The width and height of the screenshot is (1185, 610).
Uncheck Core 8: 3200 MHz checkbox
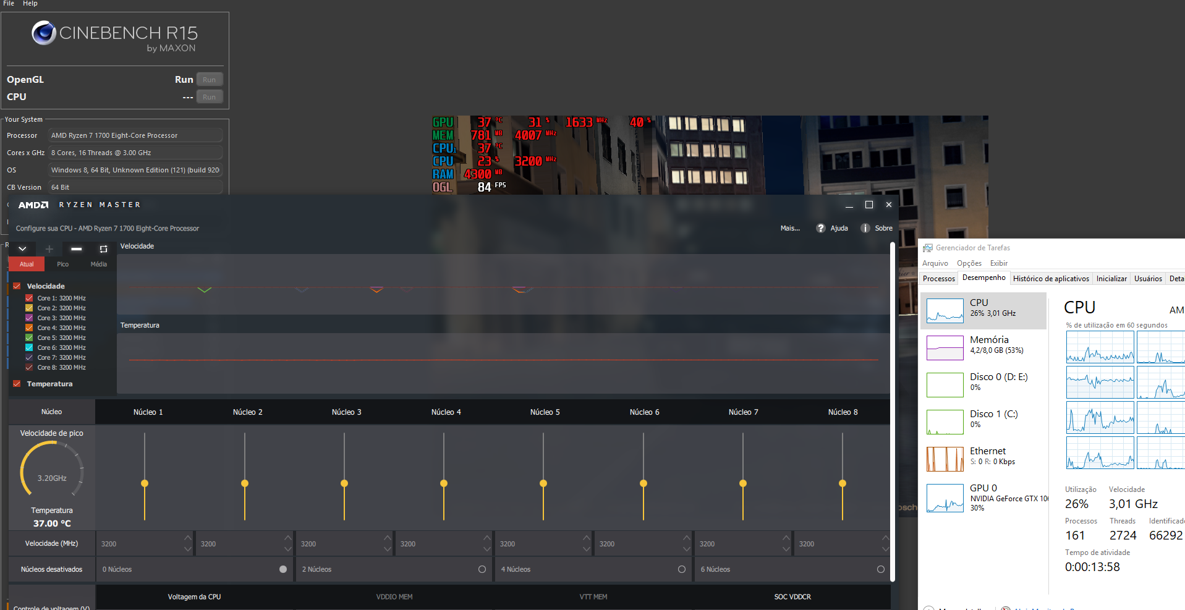point(29,367)
